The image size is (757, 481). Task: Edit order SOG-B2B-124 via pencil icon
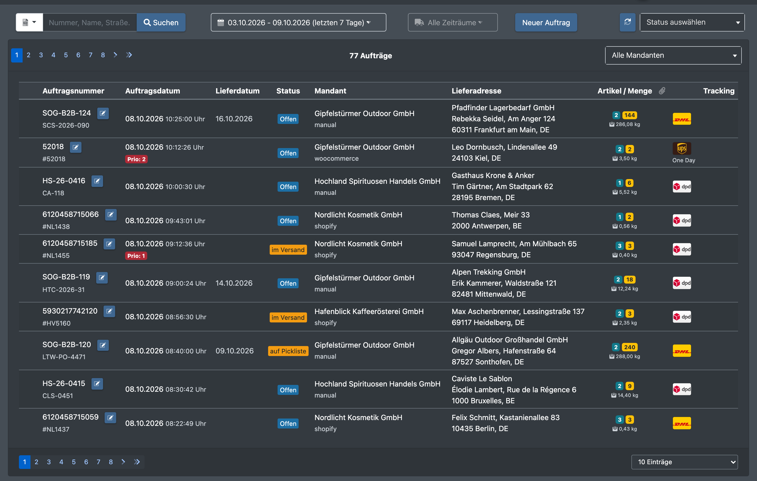(103, 113)
